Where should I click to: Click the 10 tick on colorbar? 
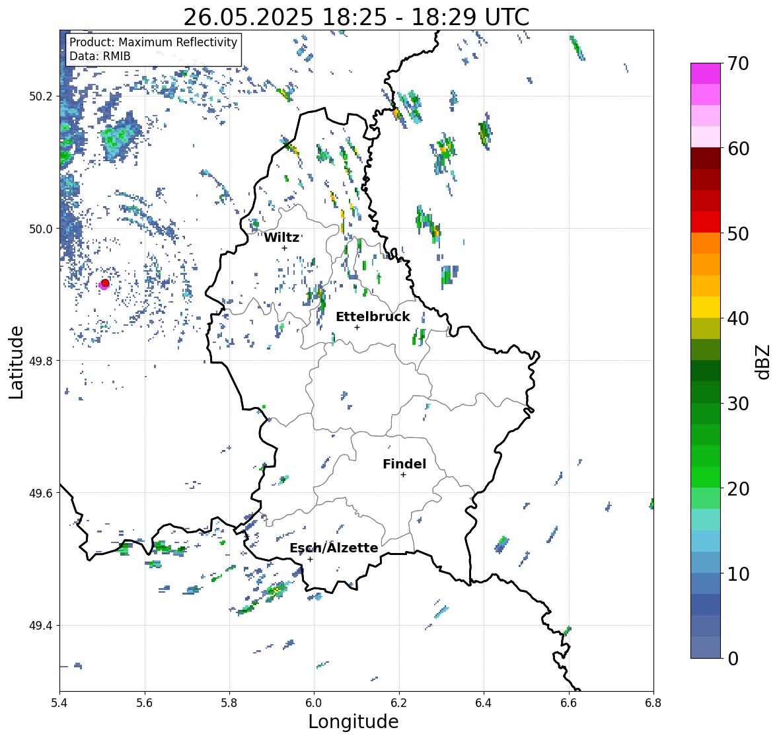coord(738,573)
